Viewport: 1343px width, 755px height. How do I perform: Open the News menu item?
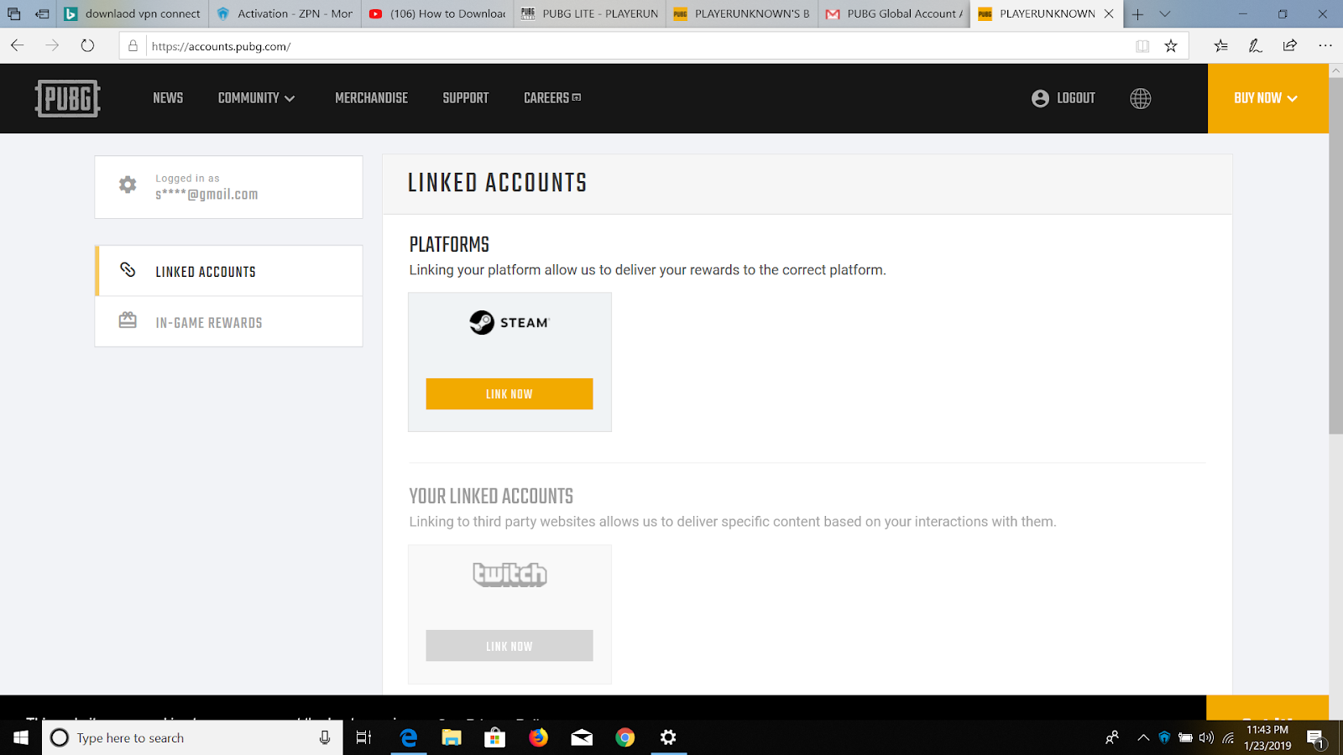click(168, 98)
